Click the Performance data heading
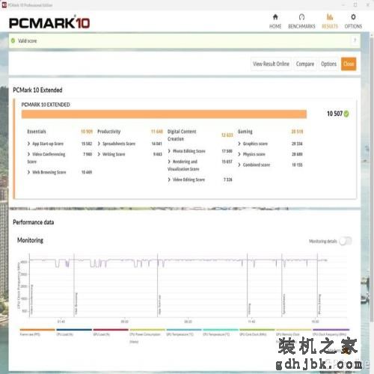The image size is (374, 374). click(34, 222)
